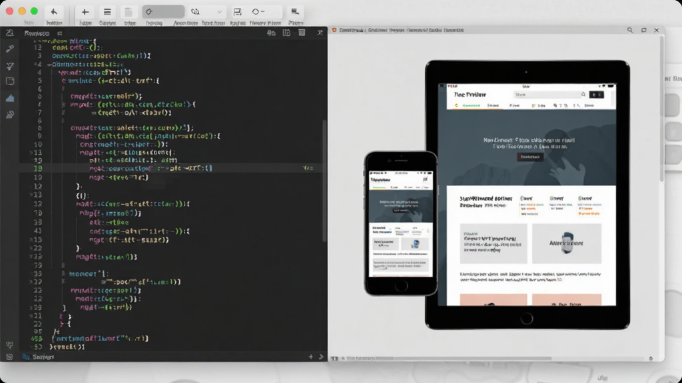Image resolution: width=682 pixels, height=383 pixels.
Task: Click the trash icon in editor header
Action: (302, 33)
